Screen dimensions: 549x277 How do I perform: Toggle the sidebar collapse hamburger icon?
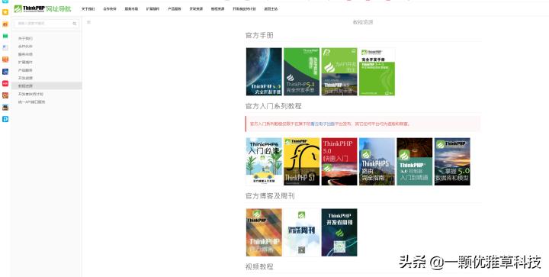click(x=88, y=22)
